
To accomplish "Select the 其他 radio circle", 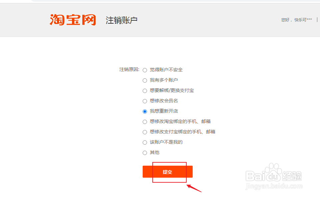I will coord(145,153).
